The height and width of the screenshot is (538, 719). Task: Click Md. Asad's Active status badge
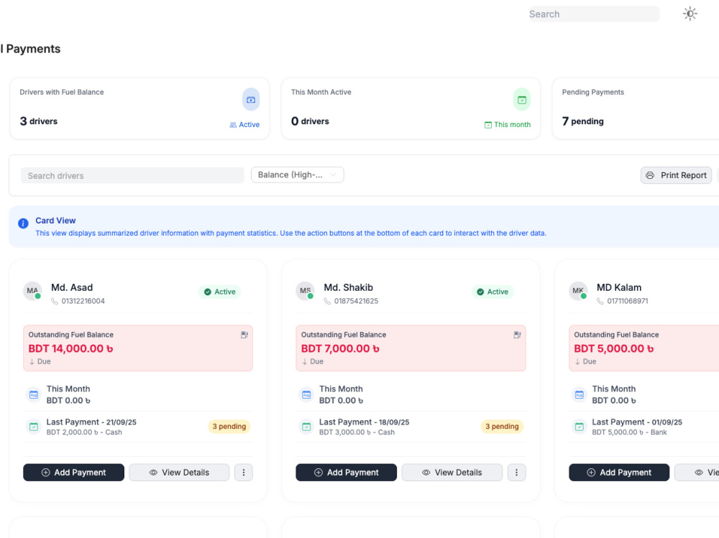(x=219, y=292)
